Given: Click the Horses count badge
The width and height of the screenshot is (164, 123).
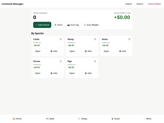Looking at the screenshot, I should click(x=60, y=61).
